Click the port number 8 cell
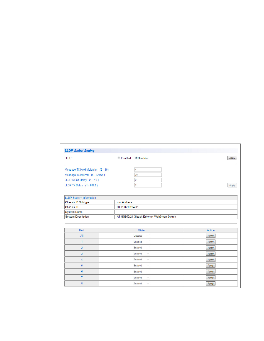 tap(82, 284)
